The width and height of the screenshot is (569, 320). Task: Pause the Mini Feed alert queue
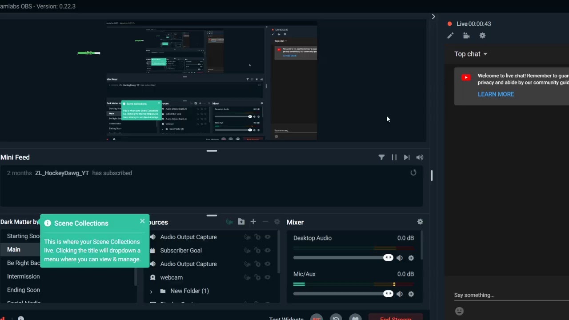[x=394, y=157]
